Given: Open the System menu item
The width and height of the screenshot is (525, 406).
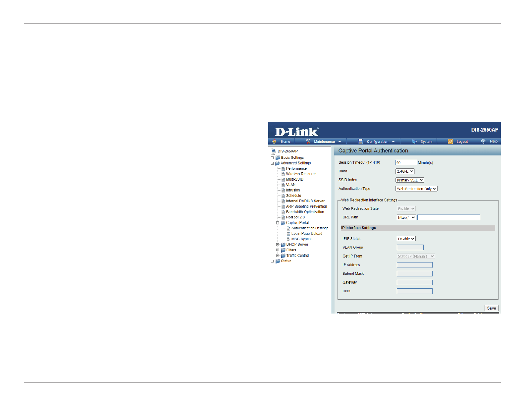Looking at the screenshot, I should tap(426, 142).
